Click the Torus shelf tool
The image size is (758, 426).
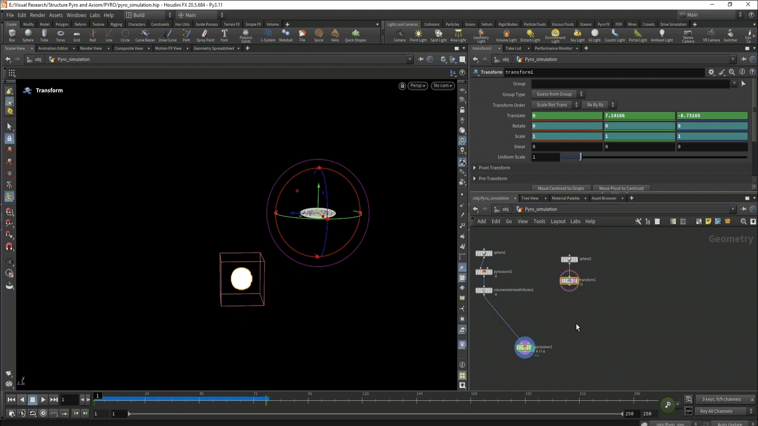coord(60,35)
